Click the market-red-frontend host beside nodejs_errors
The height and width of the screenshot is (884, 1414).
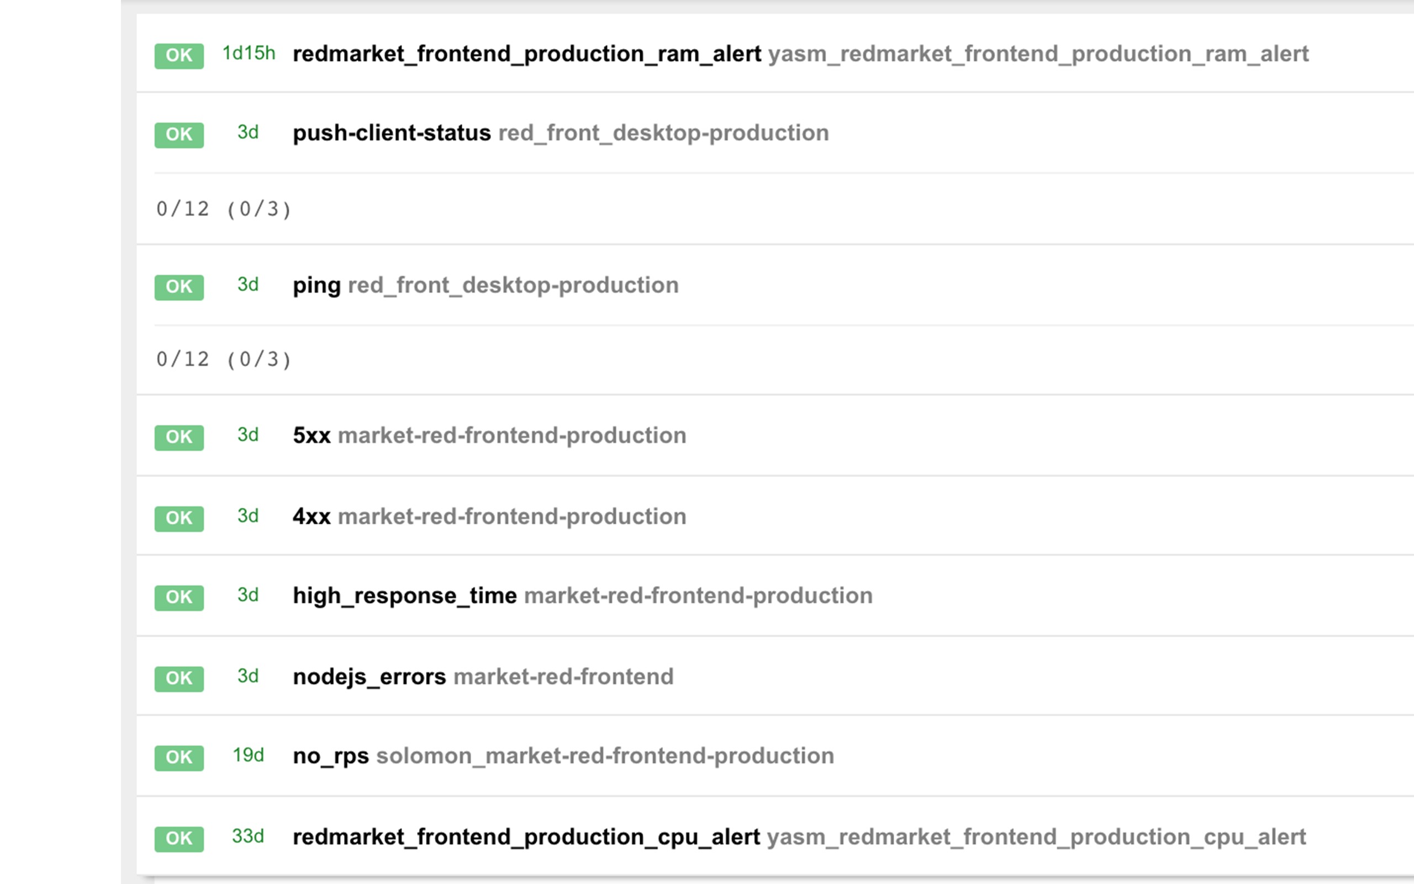(x=563, y=677)
